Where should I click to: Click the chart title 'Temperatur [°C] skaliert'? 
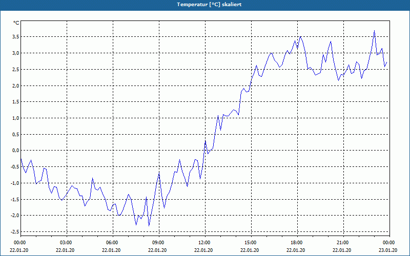tap(209, 5)
